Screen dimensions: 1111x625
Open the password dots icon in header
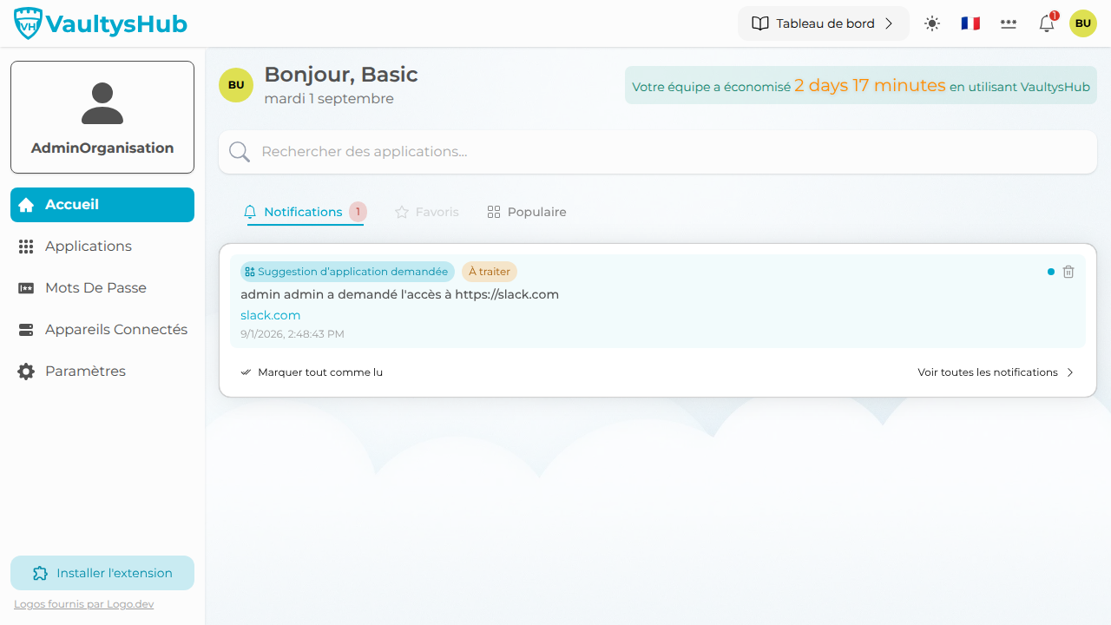point(1009,23)
